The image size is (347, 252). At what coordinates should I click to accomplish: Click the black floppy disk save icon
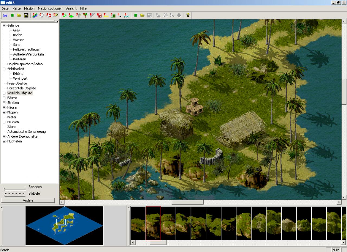pos(26,15)
